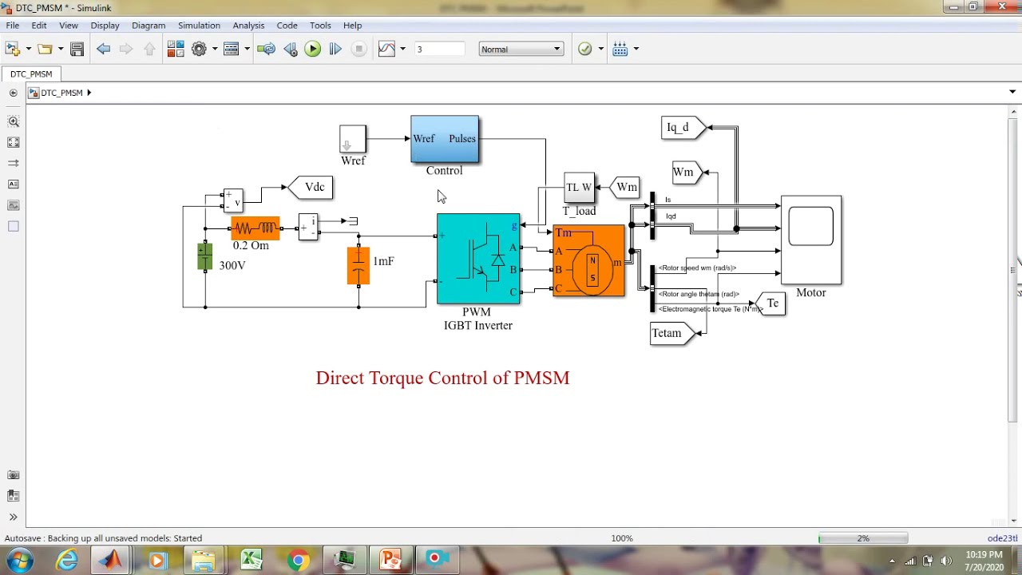Screen dimensions: 1022x575
Task: Open Model Configuration Parameters gear
Action: pos(199,49)
